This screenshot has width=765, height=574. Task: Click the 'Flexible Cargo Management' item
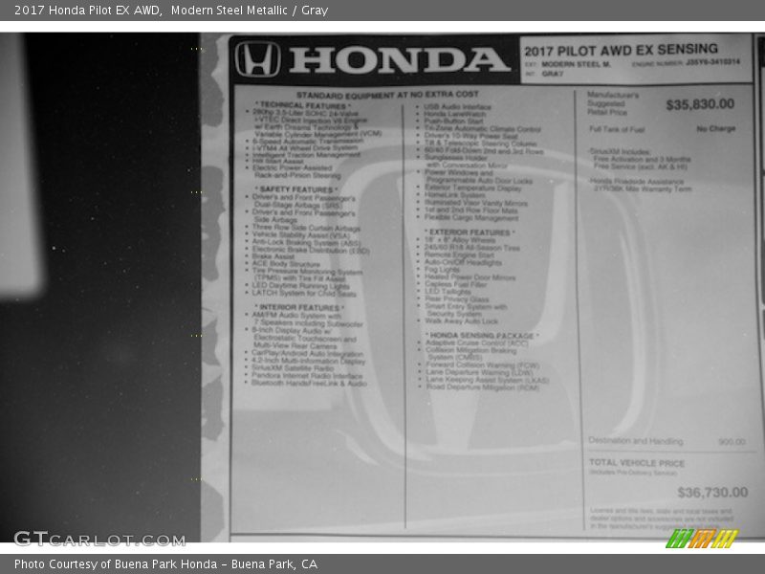[x=470, y=218]
